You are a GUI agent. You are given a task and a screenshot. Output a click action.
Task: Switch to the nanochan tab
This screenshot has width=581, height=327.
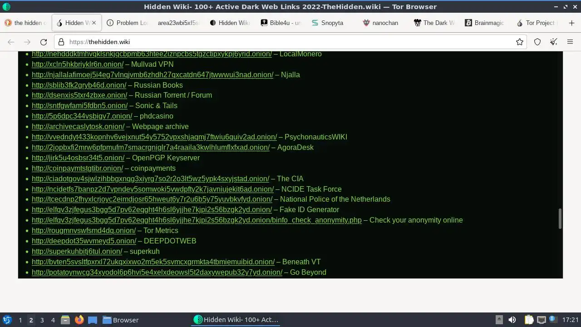tap(384, 23)
